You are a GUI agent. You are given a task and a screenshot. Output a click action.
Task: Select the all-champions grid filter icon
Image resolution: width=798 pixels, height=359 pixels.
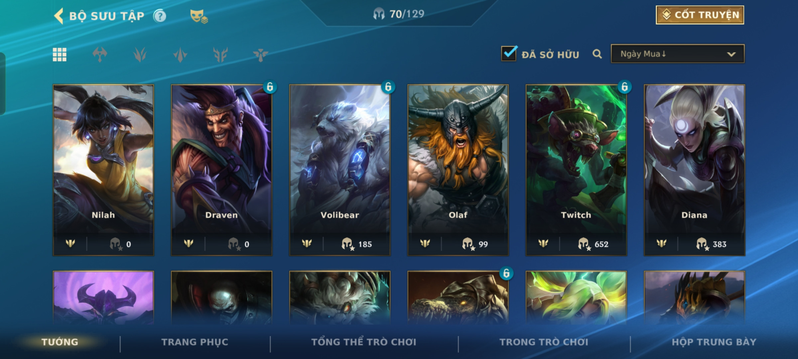click(x=60, y=55)
